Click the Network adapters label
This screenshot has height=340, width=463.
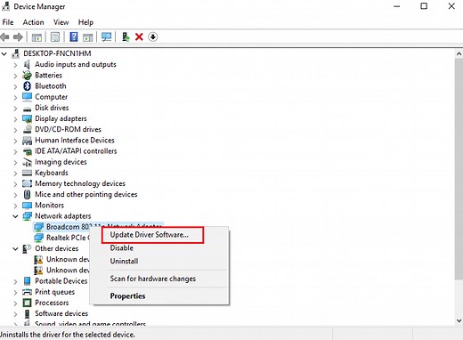click(63, 216)
